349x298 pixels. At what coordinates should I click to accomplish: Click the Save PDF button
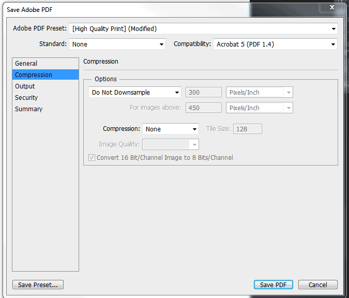tap(274, 285)
